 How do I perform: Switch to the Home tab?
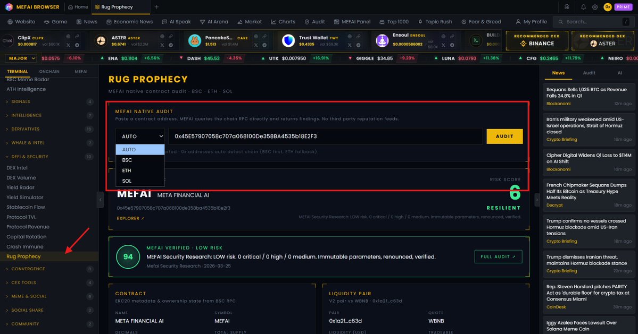[78, 7]
